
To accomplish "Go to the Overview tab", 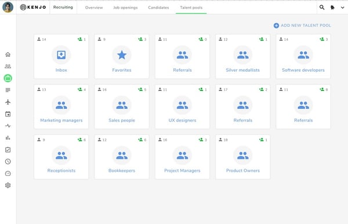I will 94,8.
